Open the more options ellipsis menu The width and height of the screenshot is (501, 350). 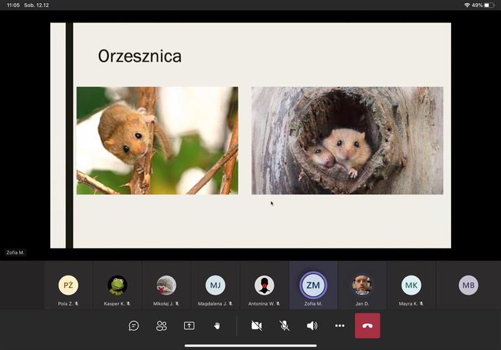coord(339,326)
